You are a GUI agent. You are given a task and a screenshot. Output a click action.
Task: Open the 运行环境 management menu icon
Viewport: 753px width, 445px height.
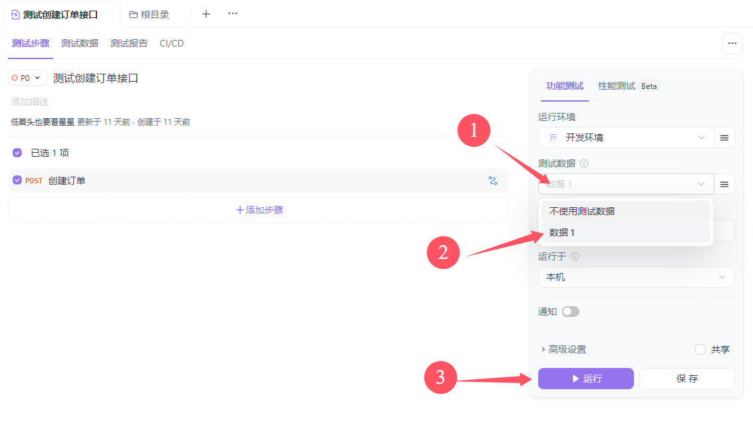724,137
